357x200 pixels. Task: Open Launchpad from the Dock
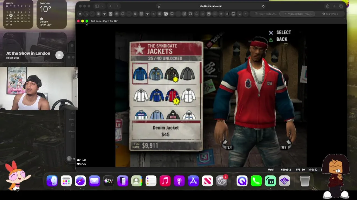(x=66, y=181)
